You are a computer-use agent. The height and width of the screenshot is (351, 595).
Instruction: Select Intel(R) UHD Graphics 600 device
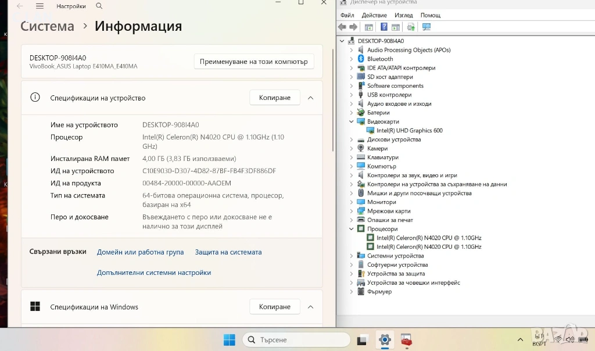[409, 131]
